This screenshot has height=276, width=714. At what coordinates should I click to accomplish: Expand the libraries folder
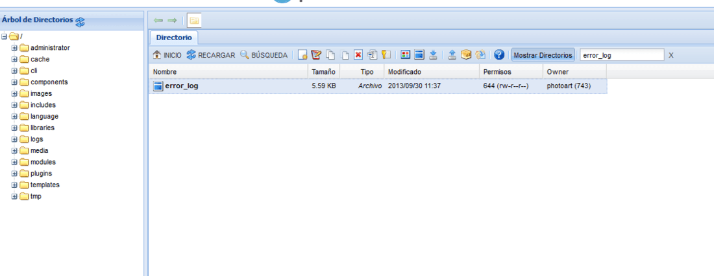(14, 128)
